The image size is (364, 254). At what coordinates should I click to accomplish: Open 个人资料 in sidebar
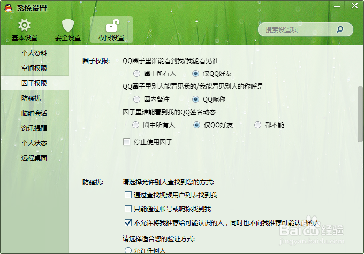click(34, 53)
